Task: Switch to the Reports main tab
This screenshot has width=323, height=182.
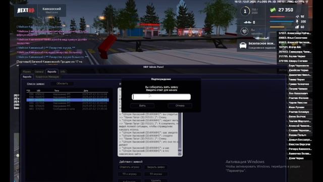Action: 51,72
